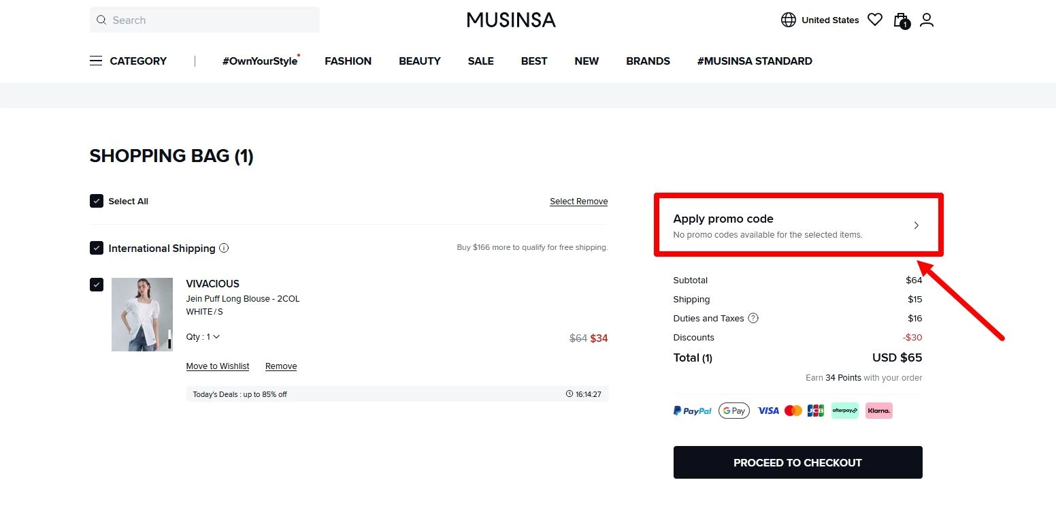This screenshot has width=1056, height=525.
Task: Click the Google Pay logo
Action: (734, 411)
